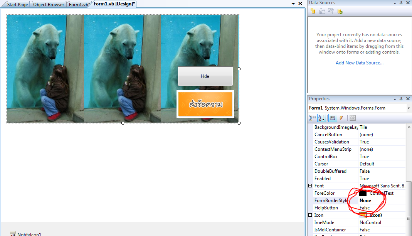Select the Form1.vb [Design]* tab
Image resolution: width=412 pixels, height=236 pixels.
[114, 4]
